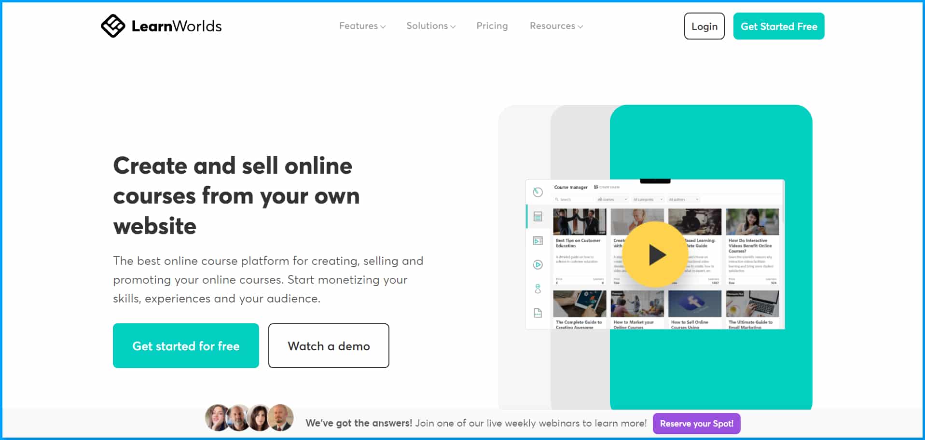Select the courses list icon in preview sidebar

coord(538,216)
